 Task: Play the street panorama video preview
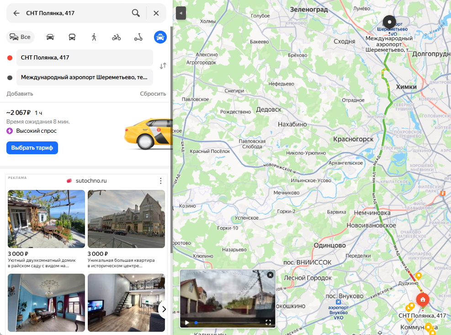click(x=186, y=323)
